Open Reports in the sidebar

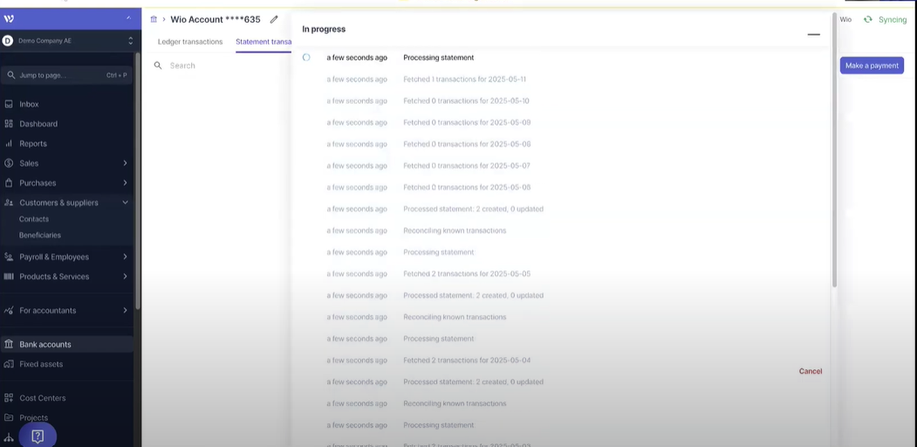[33, 143]
